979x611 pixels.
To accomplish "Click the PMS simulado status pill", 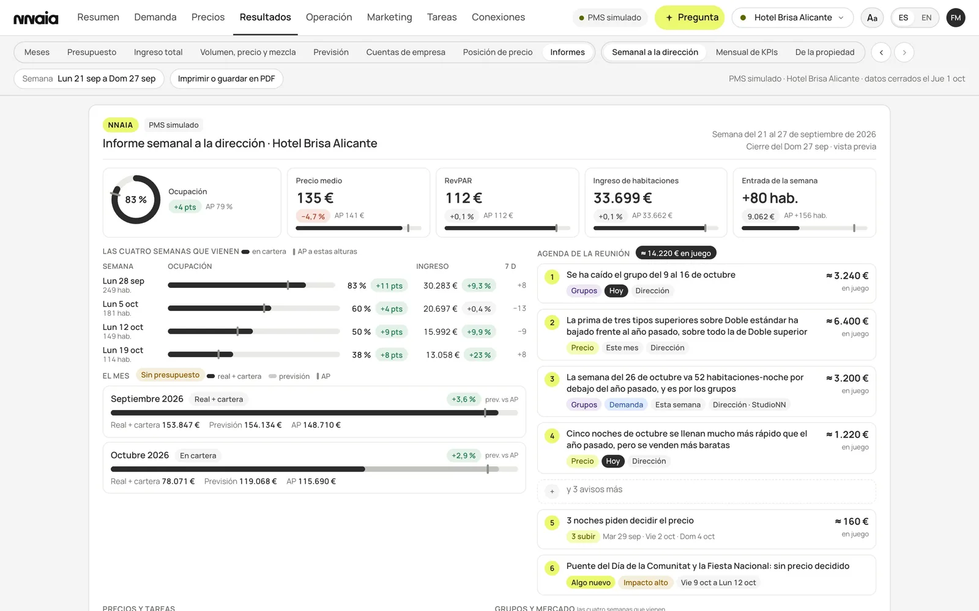I will point(610,18).
